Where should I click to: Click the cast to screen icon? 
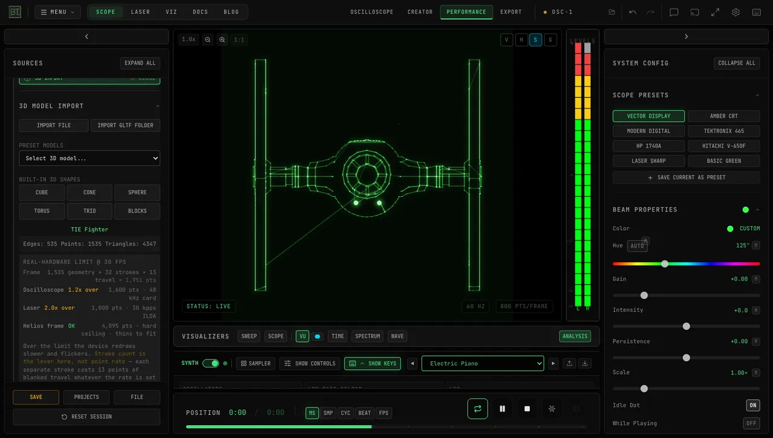pyautogui.click(x=694, y=12)
